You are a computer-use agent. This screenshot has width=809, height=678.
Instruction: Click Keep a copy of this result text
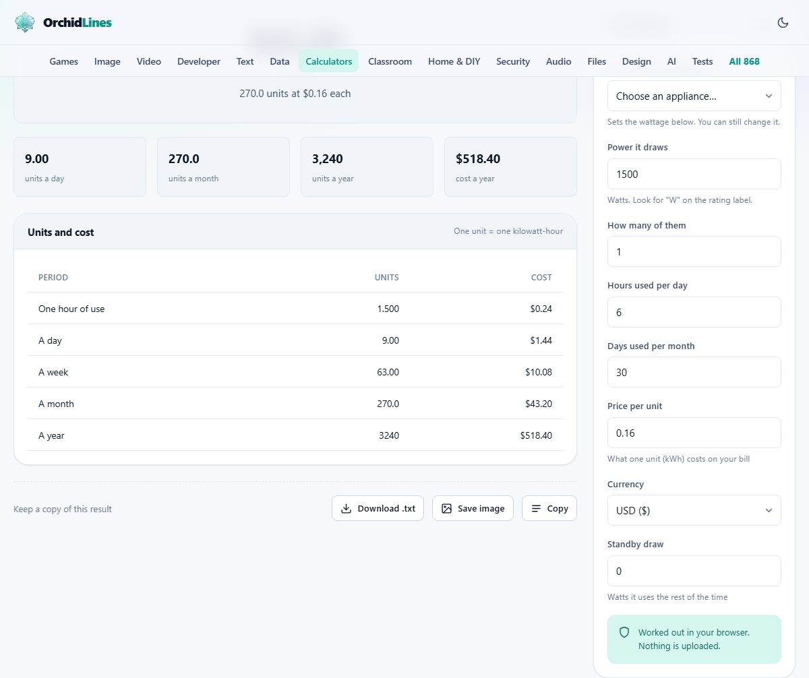click(63, 509)
